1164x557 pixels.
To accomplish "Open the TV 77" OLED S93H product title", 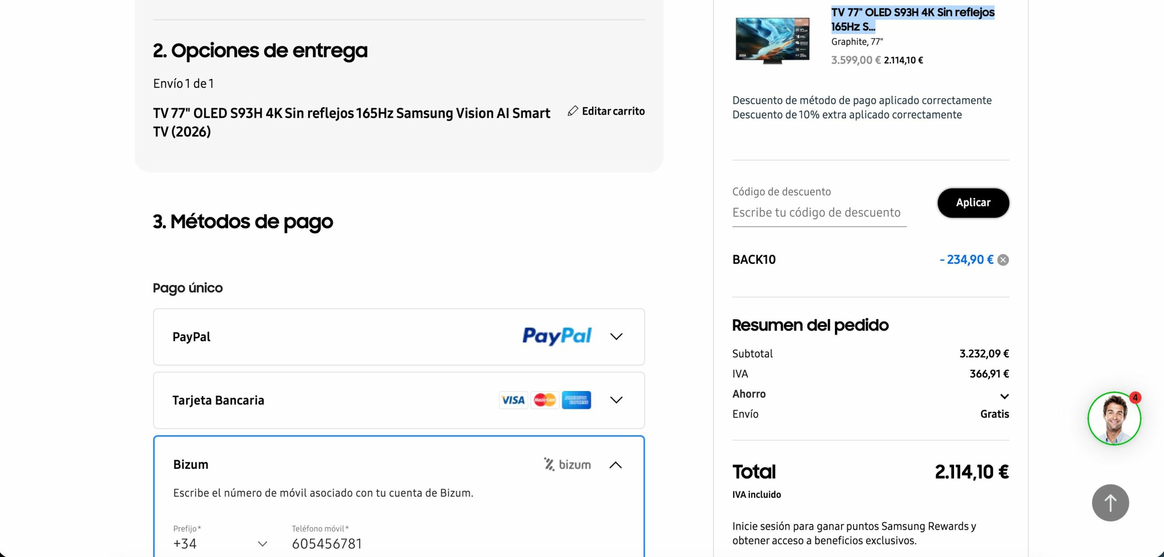I will 913,20.
